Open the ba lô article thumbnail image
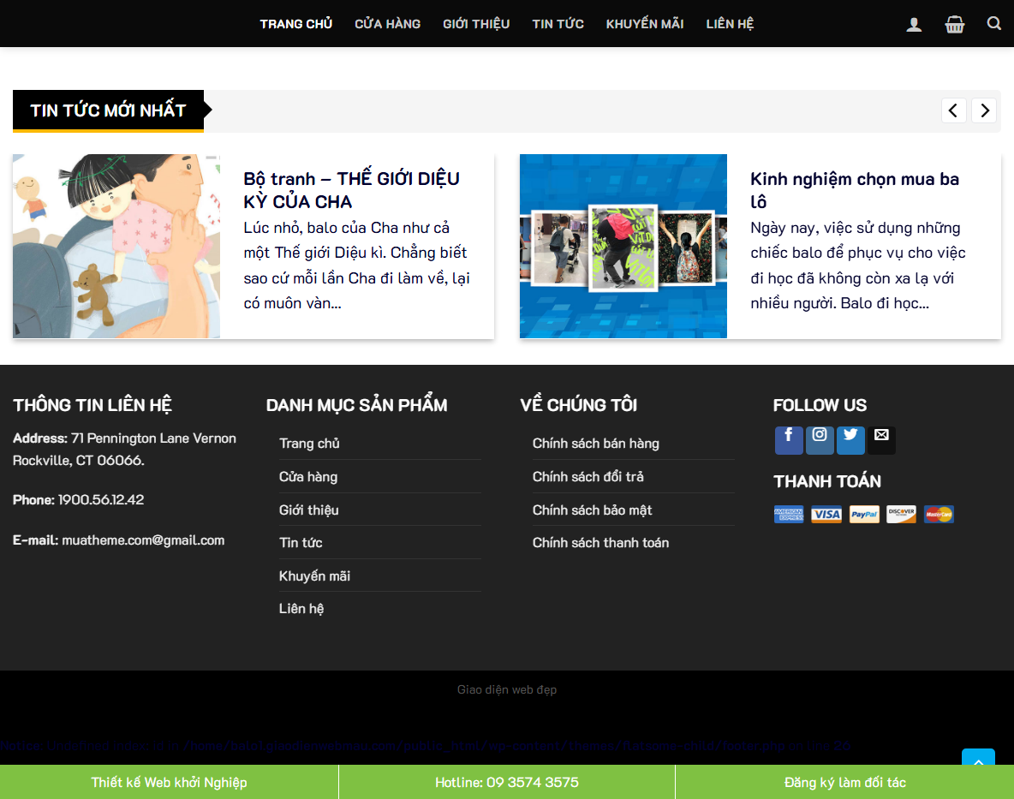Screen dimensions: 1014x799 pos(623,246)
